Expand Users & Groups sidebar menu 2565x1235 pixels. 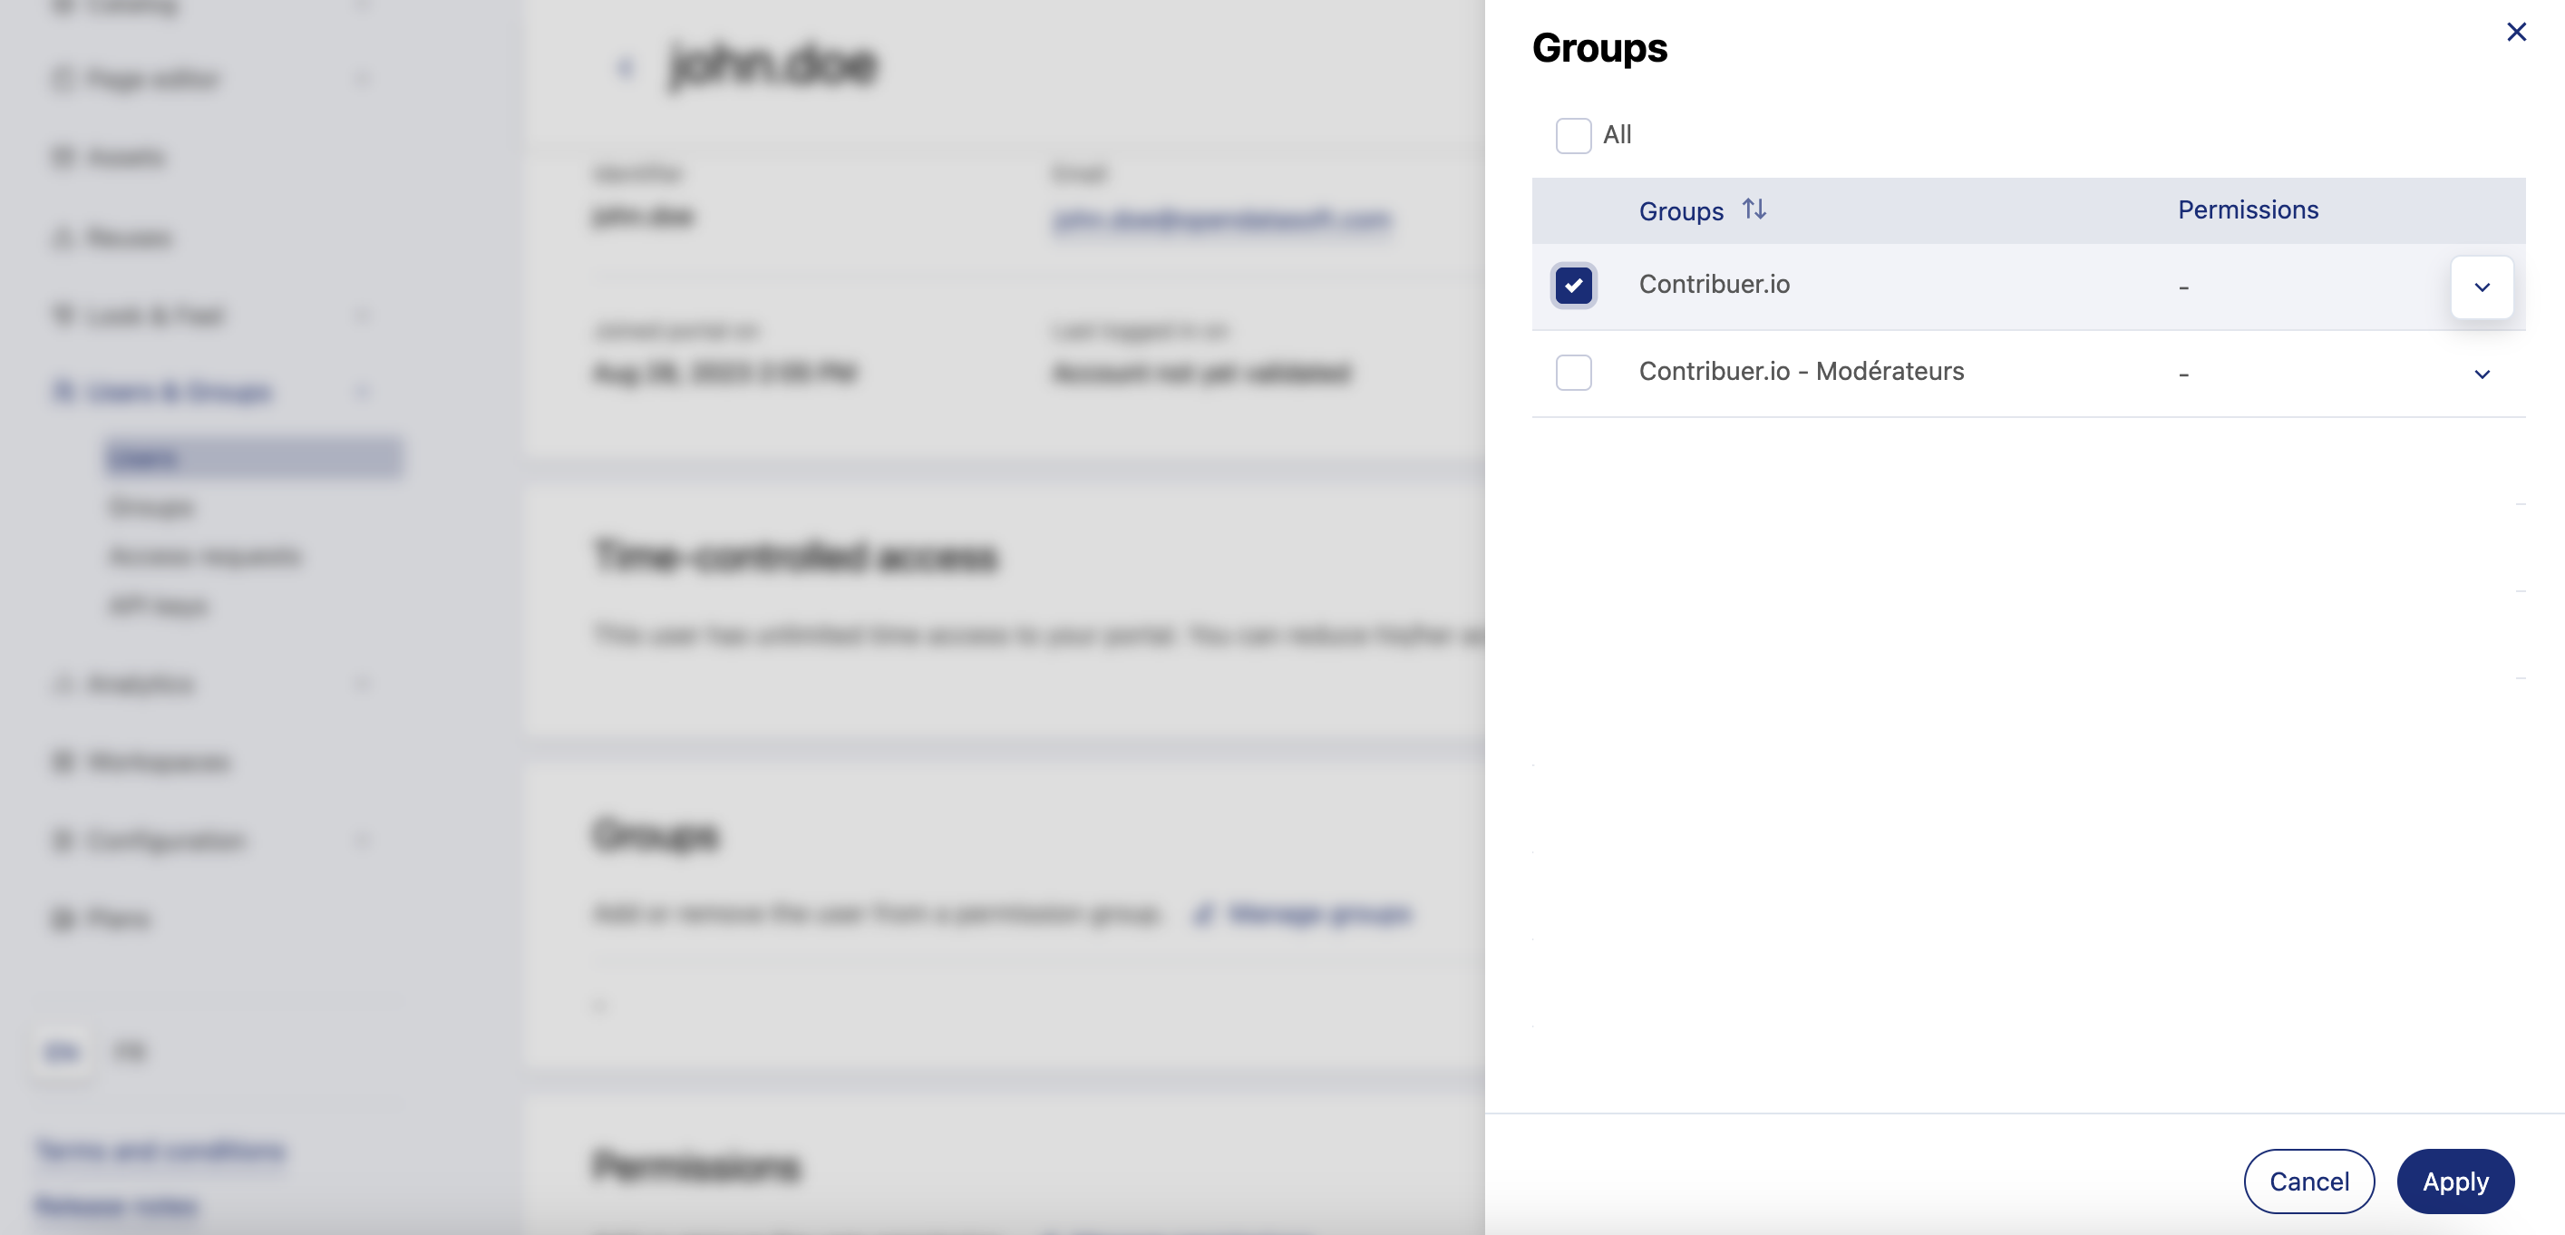pos(180,393)
